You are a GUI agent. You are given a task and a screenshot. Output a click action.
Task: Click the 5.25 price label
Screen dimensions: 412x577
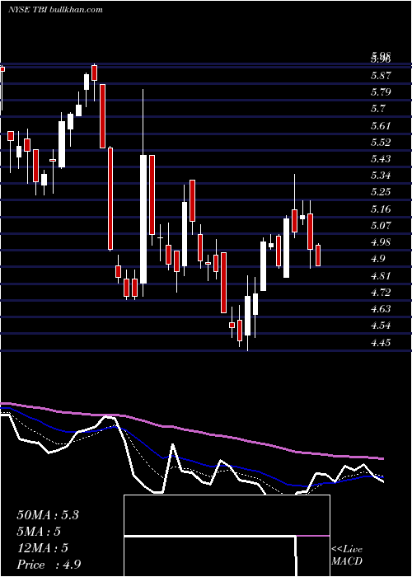point(381,192)
